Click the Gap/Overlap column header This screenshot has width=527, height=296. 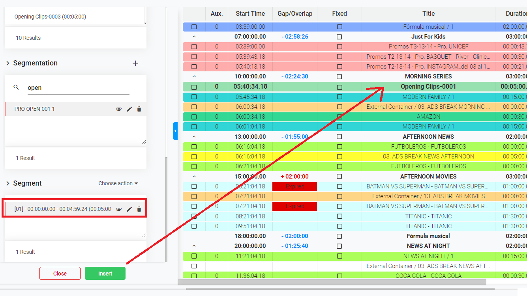click(295, 13)
